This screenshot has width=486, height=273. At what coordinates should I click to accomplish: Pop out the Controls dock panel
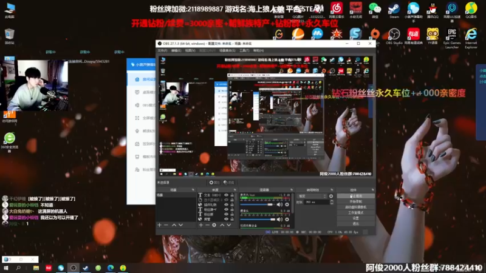372,190
